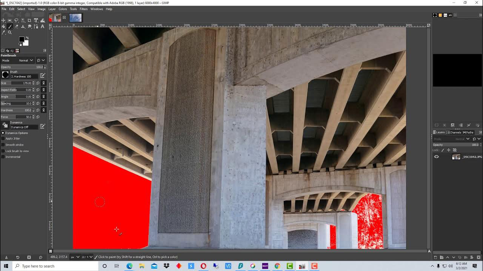This screenshot has height=271, width=483.
Task: Select the Text tool
Action: [42, 26]
